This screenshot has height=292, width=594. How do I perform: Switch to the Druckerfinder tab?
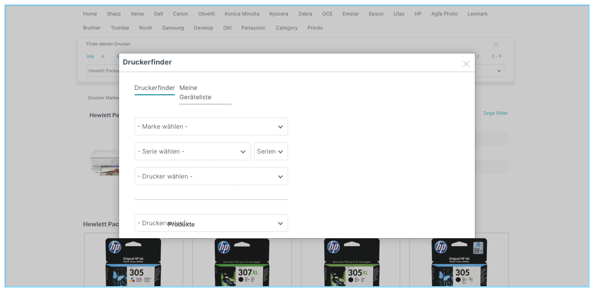[x=155, y=88]
